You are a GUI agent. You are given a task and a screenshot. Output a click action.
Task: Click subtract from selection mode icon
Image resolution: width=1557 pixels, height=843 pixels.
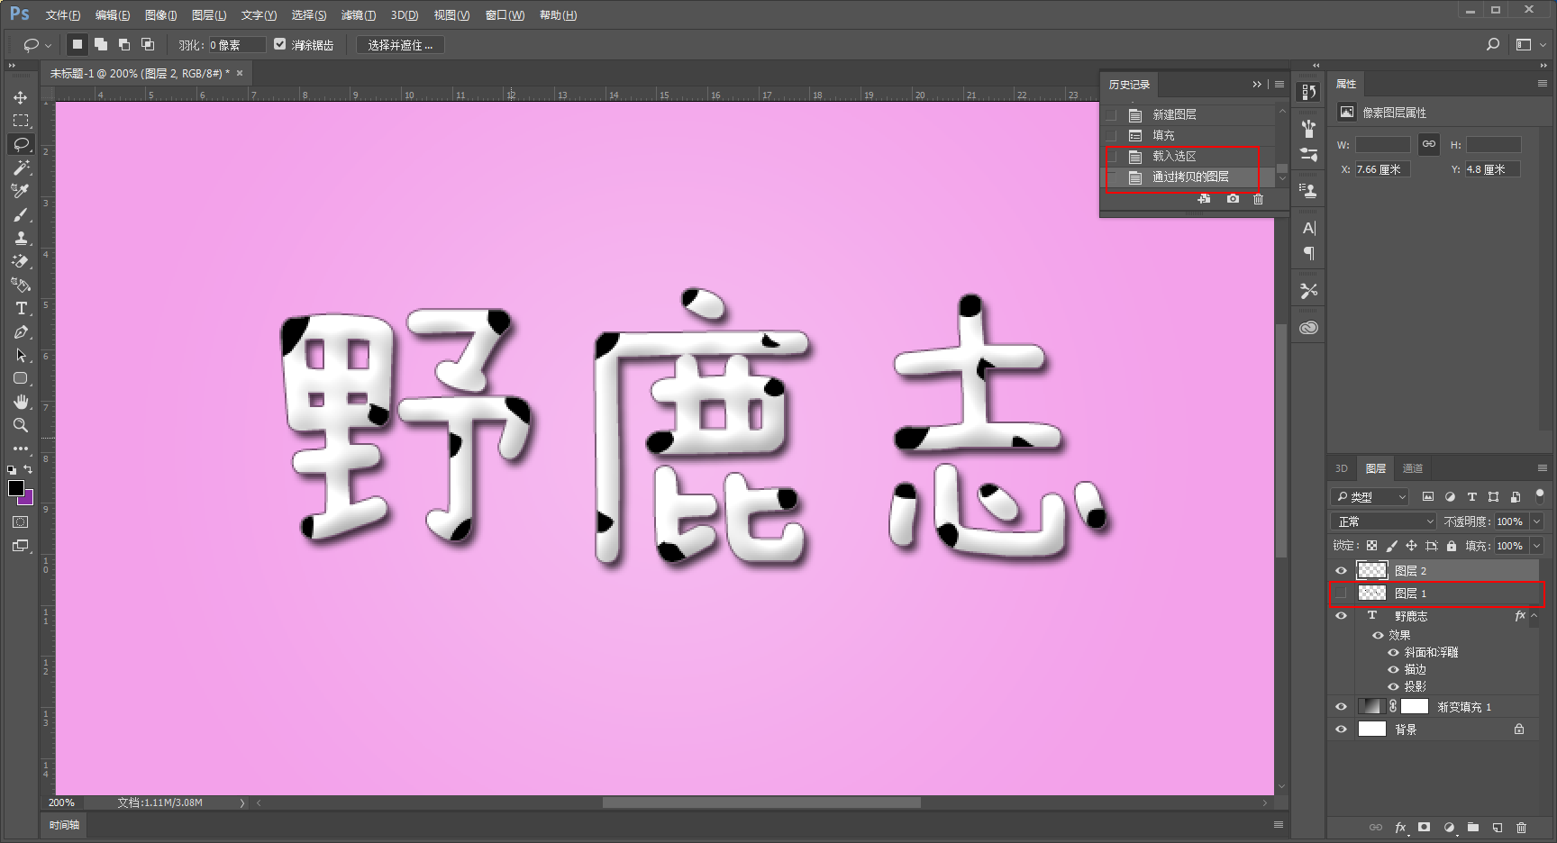tap(124, 44)
